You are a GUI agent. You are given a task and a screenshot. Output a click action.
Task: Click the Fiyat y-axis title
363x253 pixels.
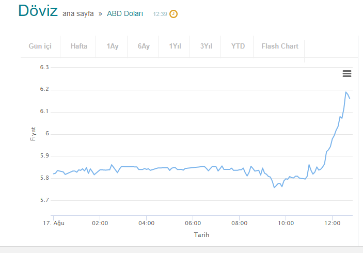tap(33, 133)
